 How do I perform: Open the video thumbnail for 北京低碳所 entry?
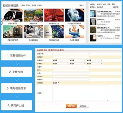tap(93, 14)
